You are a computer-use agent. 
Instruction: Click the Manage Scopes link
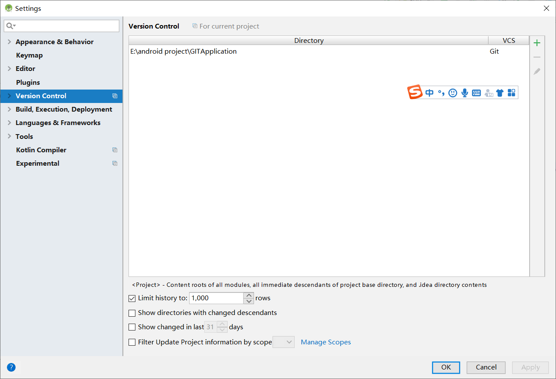[x=326, y=342]
